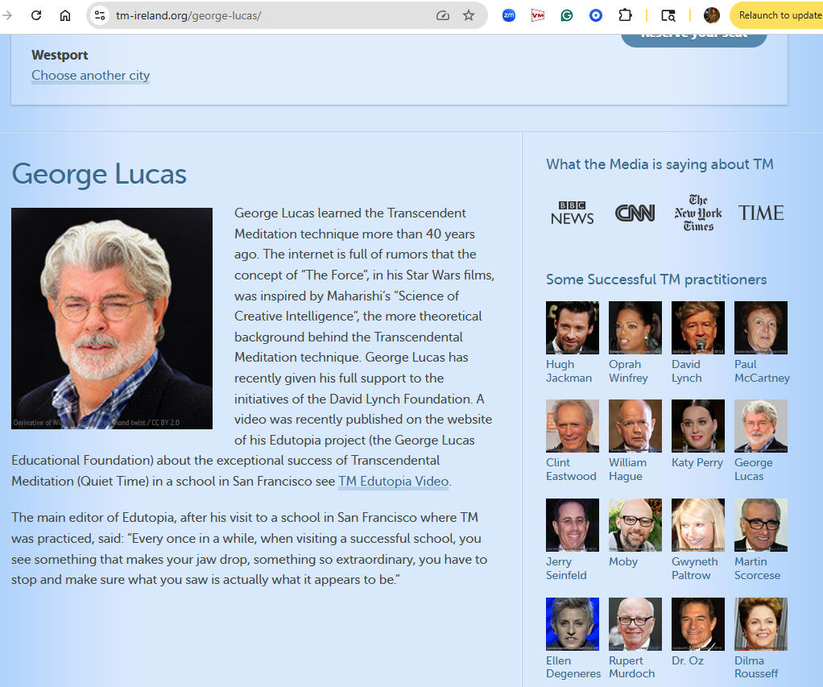Click Choose another city link

click(90, 75)
